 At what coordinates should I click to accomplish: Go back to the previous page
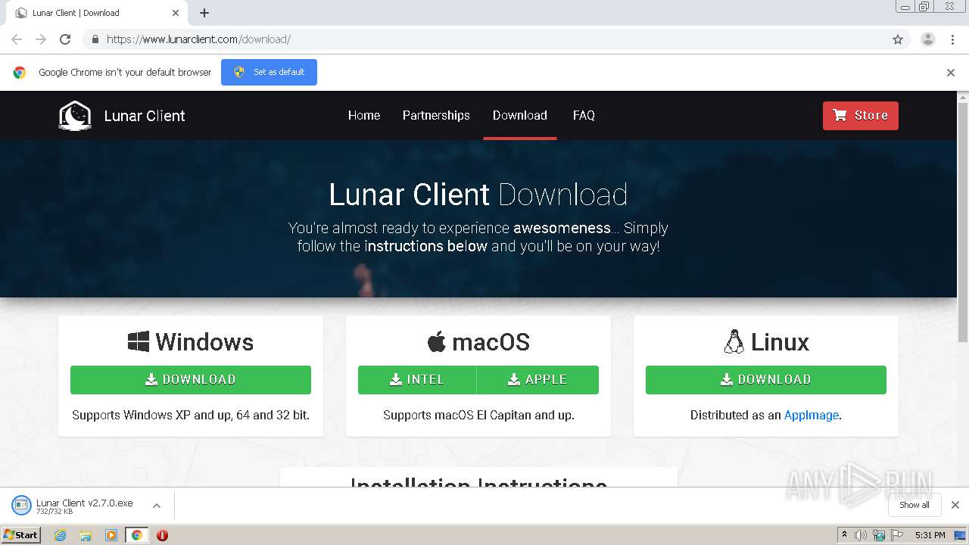pyautogui.click(x=17, y=39)
